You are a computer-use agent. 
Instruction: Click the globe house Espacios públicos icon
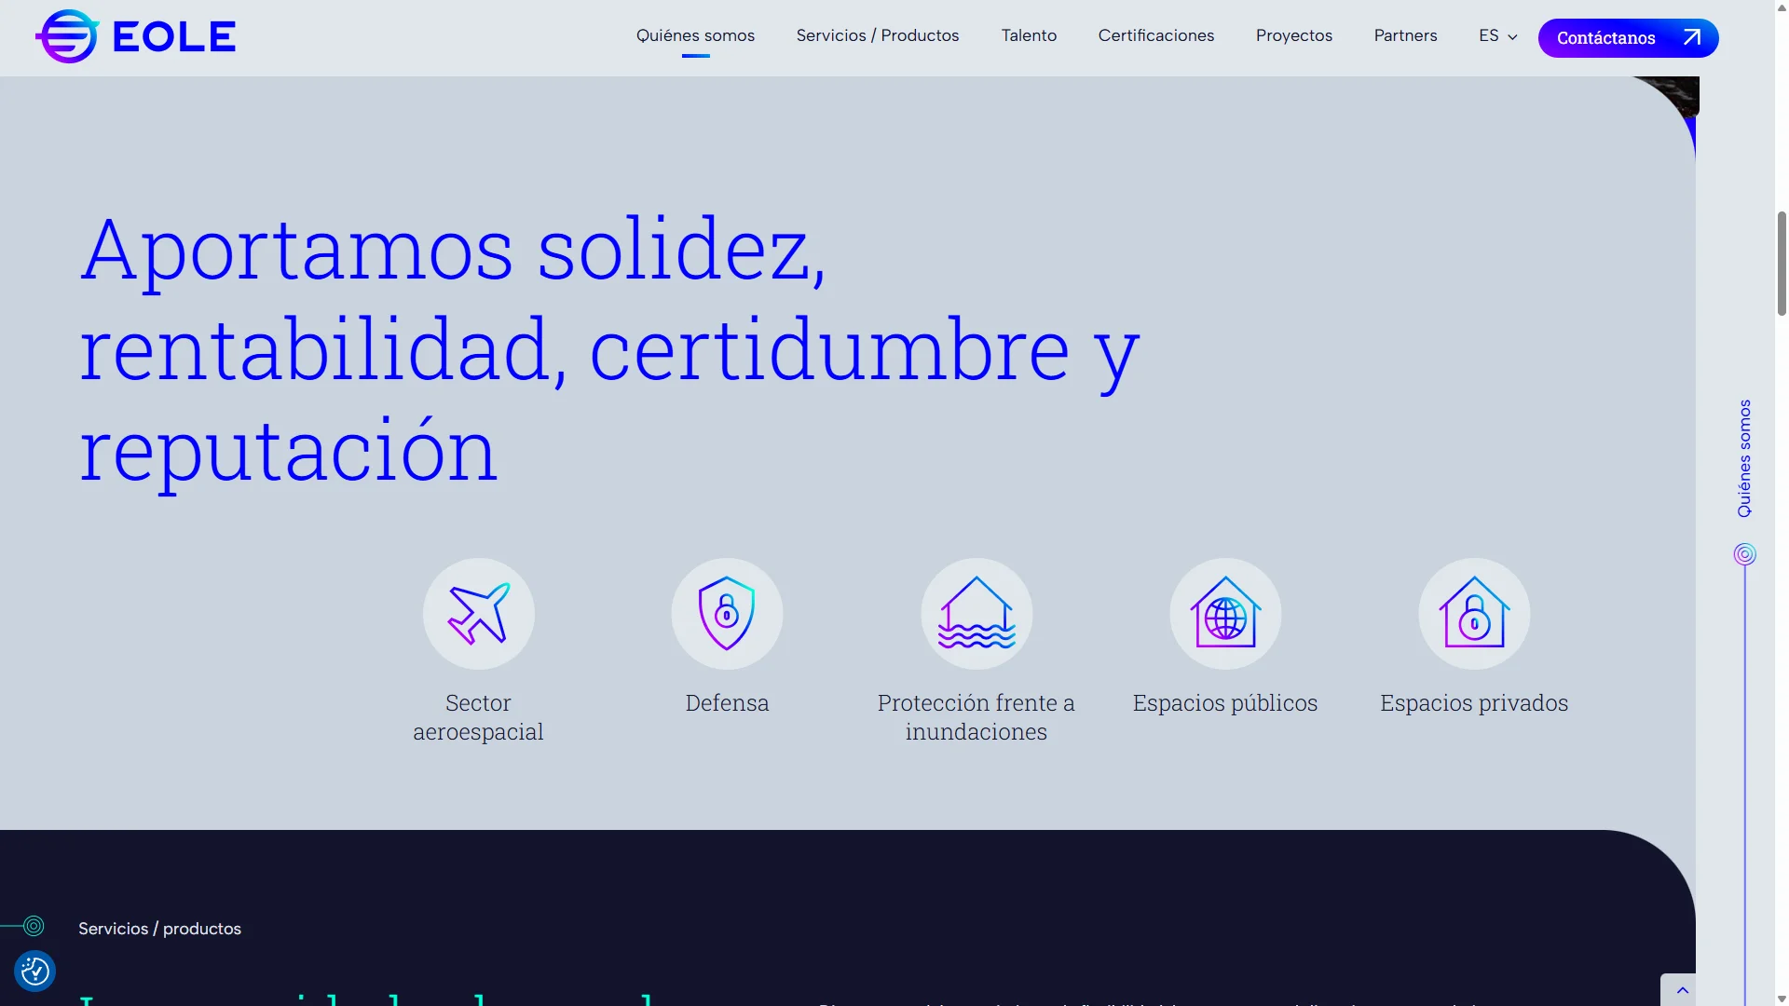(1225, 614)
